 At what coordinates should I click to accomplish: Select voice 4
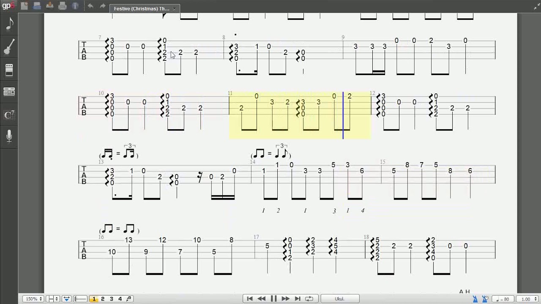[x=120, y=299]
